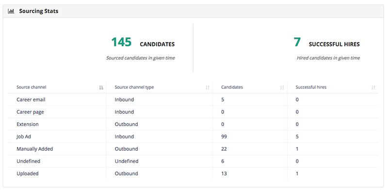Open the Manually Added row
Screen dimensions: 388x191
pos(193,149)
